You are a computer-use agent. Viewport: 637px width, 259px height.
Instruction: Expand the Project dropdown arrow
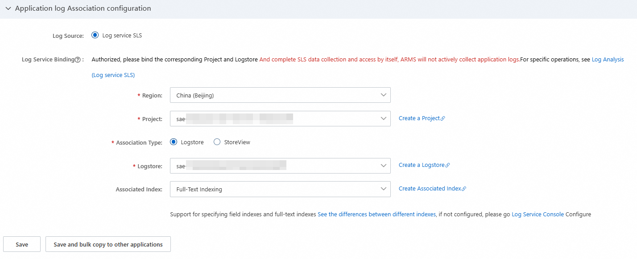click(x=383, y=118)
